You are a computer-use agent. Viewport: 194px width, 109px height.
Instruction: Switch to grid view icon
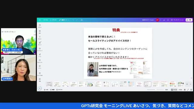click(x=185, y=90)
